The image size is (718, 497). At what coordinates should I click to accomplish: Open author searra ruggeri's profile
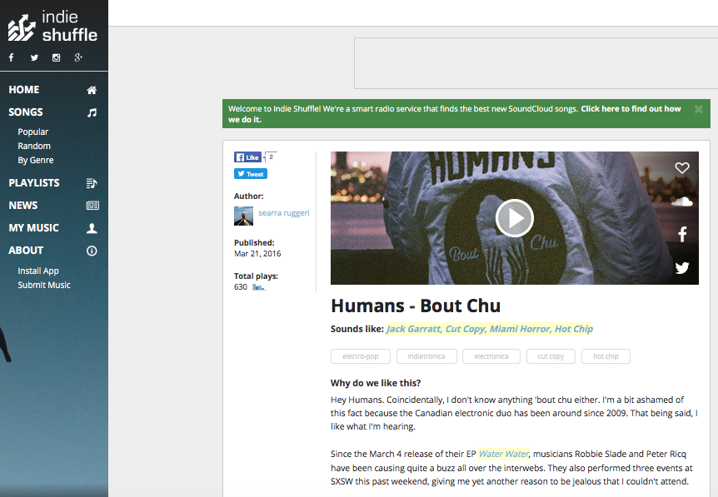coord(284,212)
